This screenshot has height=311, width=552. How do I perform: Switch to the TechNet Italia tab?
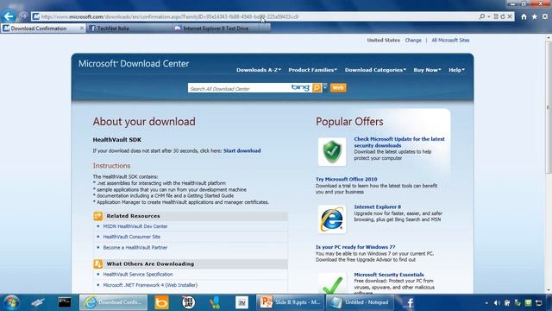coord(129,29)
